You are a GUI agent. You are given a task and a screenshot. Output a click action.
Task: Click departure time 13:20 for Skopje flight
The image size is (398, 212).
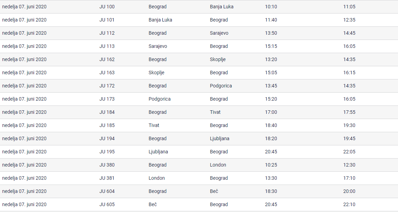coord(271,59)
